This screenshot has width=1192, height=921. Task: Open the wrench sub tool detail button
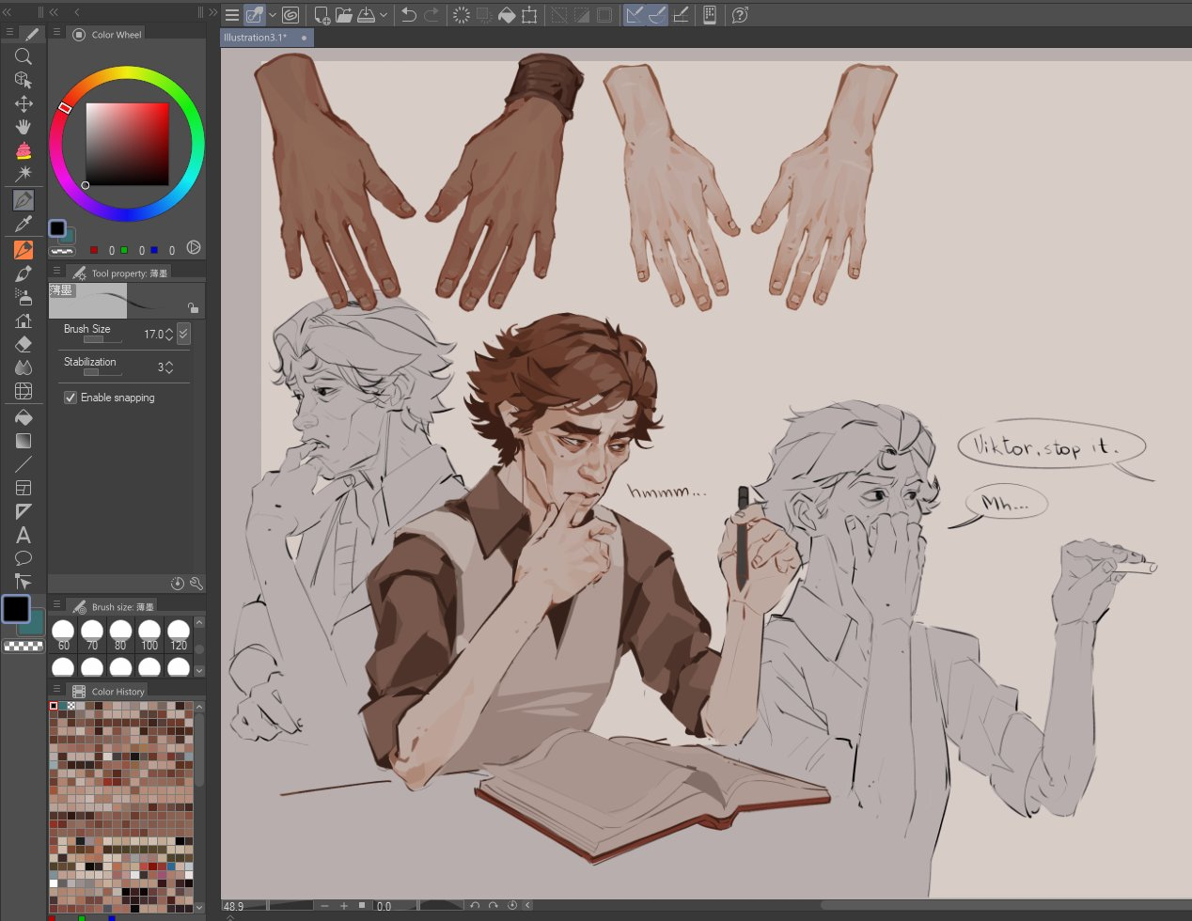pos(196,584)
